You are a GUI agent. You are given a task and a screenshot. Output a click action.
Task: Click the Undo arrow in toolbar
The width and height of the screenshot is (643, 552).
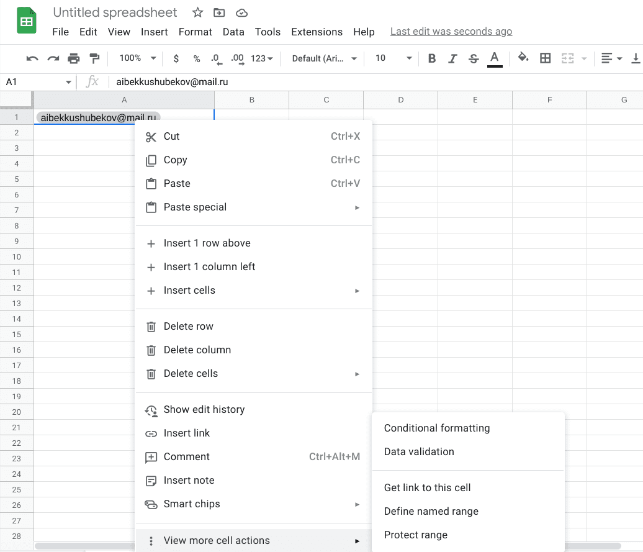tap(32, 58)
